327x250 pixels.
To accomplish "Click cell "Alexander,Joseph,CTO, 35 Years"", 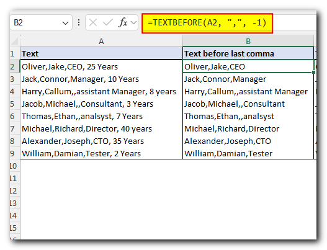I will (101, 141).
